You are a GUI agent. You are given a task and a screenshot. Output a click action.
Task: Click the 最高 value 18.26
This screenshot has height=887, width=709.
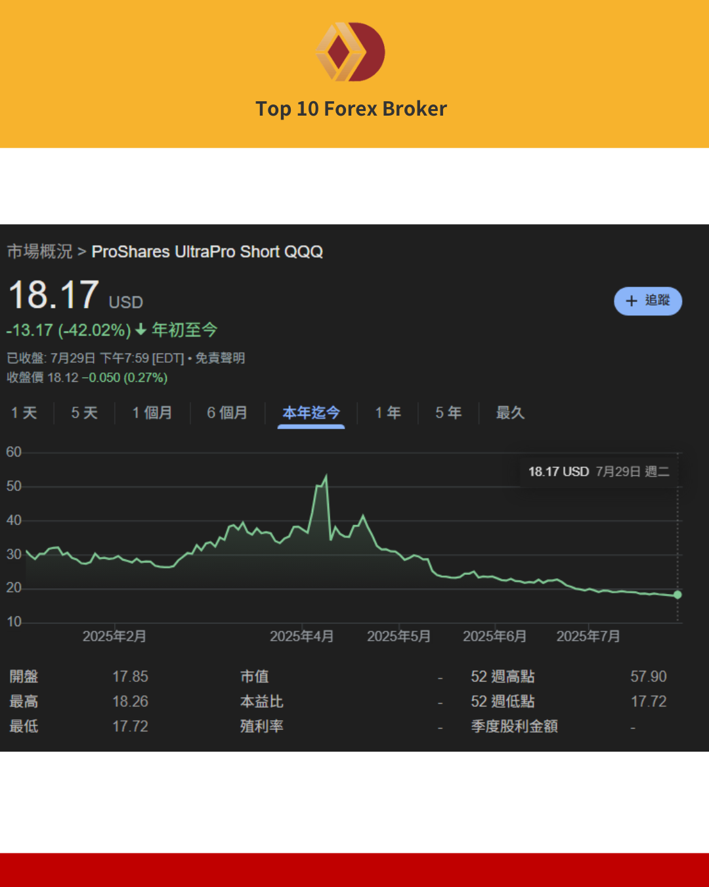130,702
